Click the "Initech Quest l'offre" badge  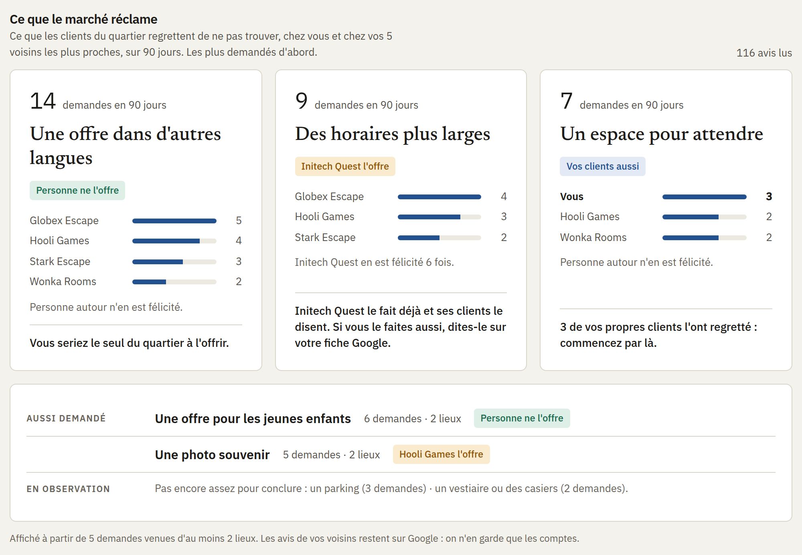click(345, 166)
